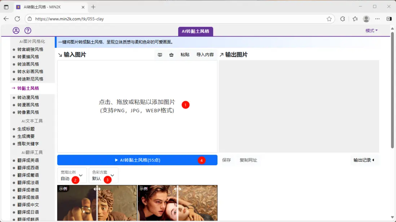Viewport: 396px width, 222px height.
Task: Open 生成摘要 text tool
Action: coord(26,136)
